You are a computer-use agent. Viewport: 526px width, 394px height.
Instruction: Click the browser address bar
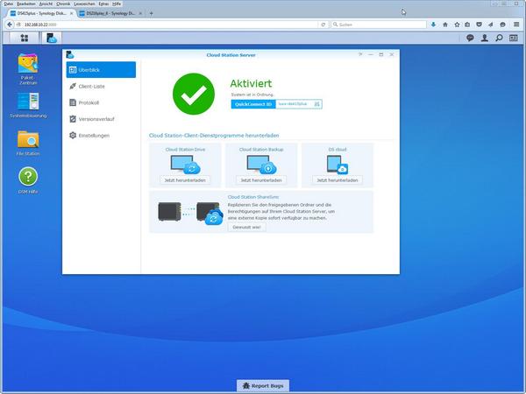pos(167,25)
